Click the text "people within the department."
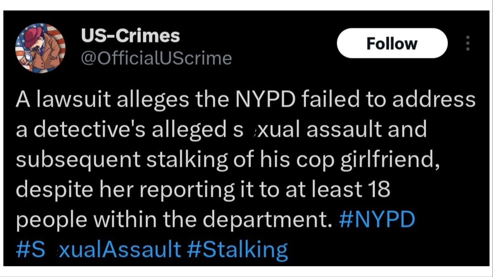 tap(174, 219)
